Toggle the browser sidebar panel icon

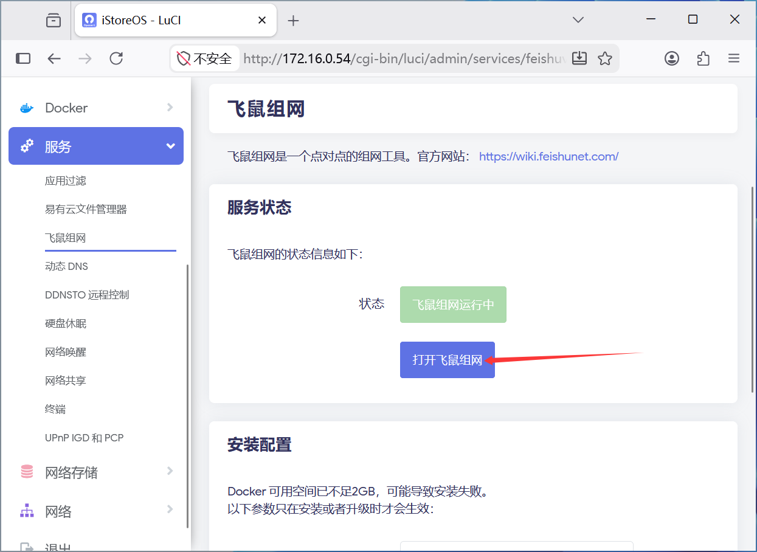23,58
